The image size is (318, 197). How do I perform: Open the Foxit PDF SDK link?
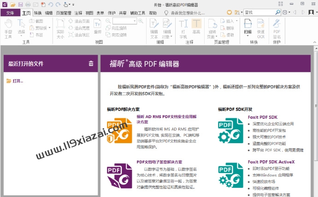[263, 117]
